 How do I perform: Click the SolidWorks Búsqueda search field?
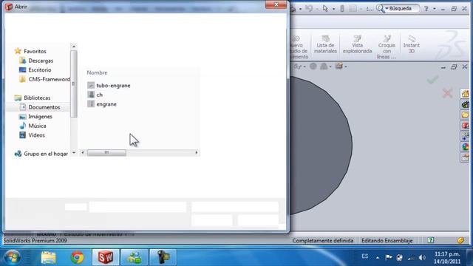(x=404, y=8)
